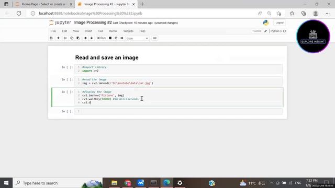The image size is (335, 188).
Task: Click the pencil edit-mode indicator
Action: point(265,31)
